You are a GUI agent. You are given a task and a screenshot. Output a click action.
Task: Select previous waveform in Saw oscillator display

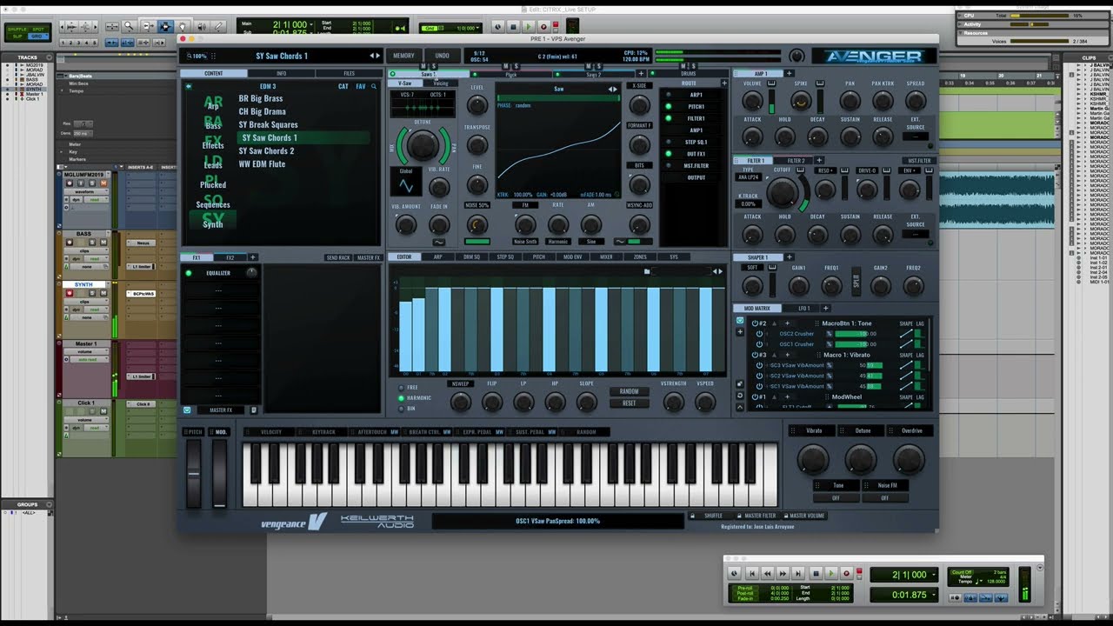point(611,89)
